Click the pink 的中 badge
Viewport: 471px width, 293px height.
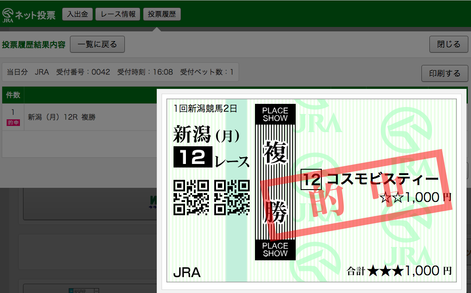click(13, 122)
